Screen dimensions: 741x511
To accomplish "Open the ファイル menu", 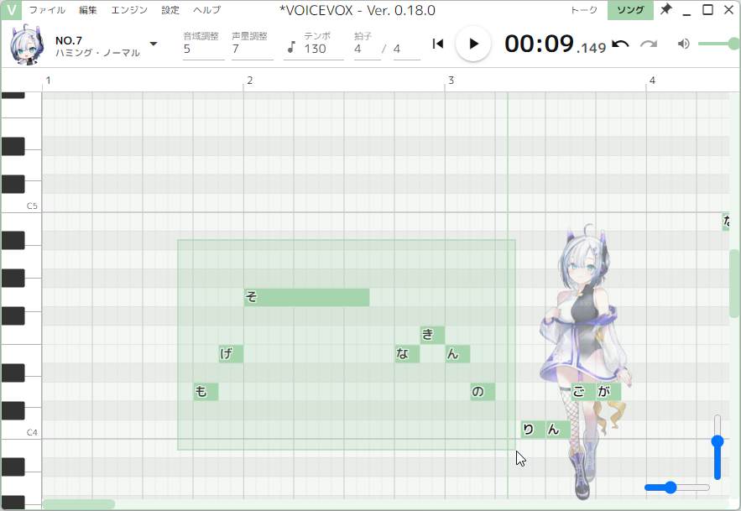I will click(x=47, y=10).
